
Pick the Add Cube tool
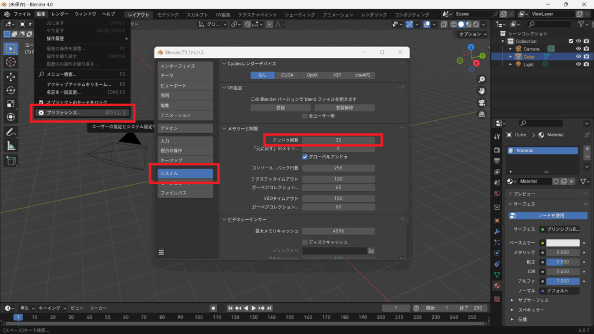click(10, 161)
